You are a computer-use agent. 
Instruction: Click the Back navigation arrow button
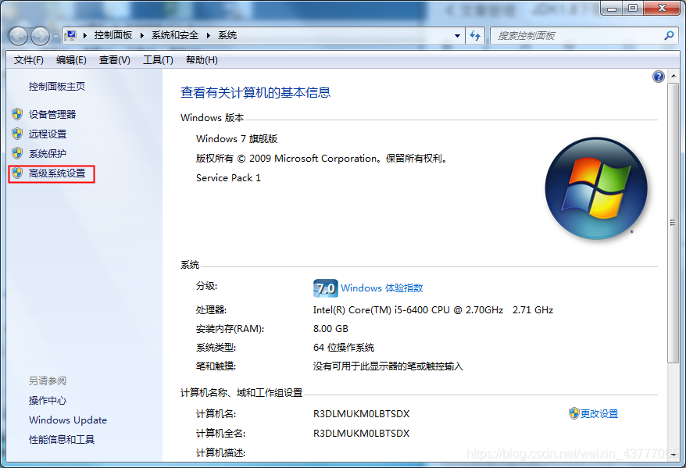pos(18,36)
